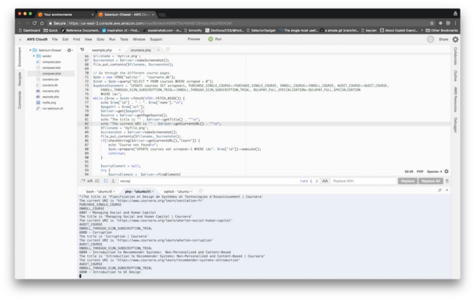The width and height of the screenshot is (475, 300).
Task: Click the Share button
Action: point(443,39)
